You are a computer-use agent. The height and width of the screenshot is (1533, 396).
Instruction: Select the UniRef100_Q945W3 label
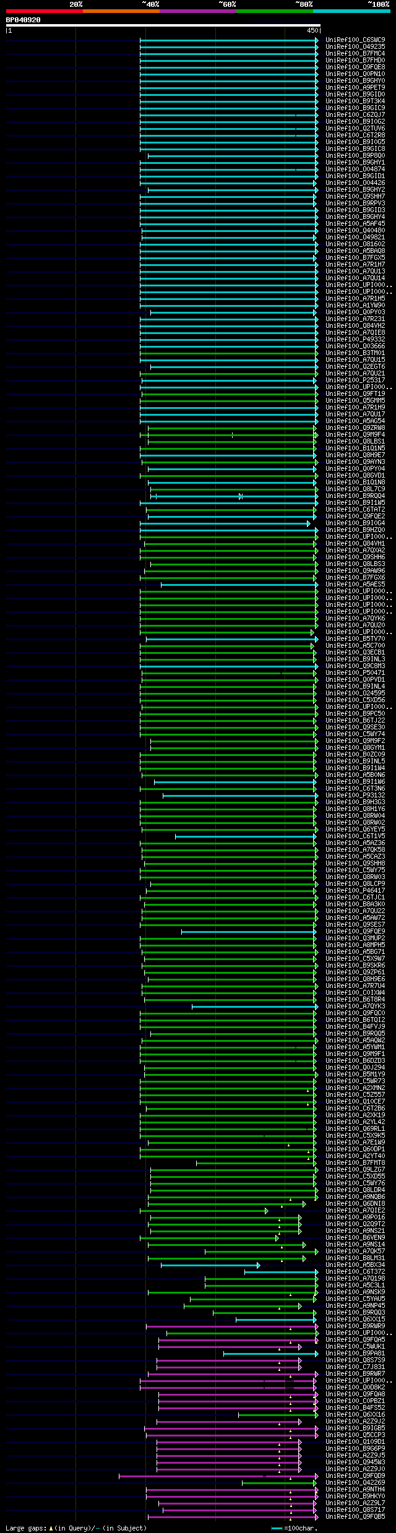click(x=355, y=1462)
